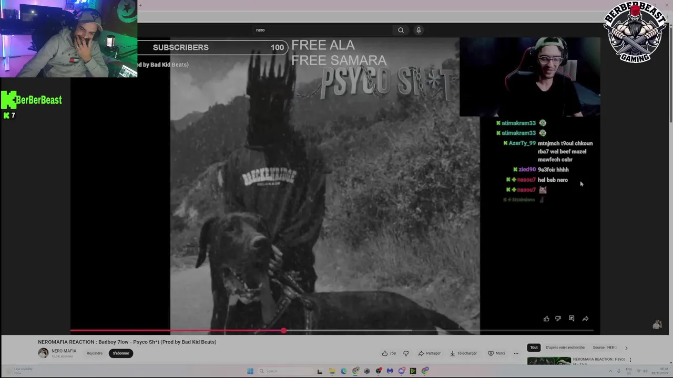Open the Windows Start menu
The height and width of the screenshot is (378, 673).
pos(250,371)
